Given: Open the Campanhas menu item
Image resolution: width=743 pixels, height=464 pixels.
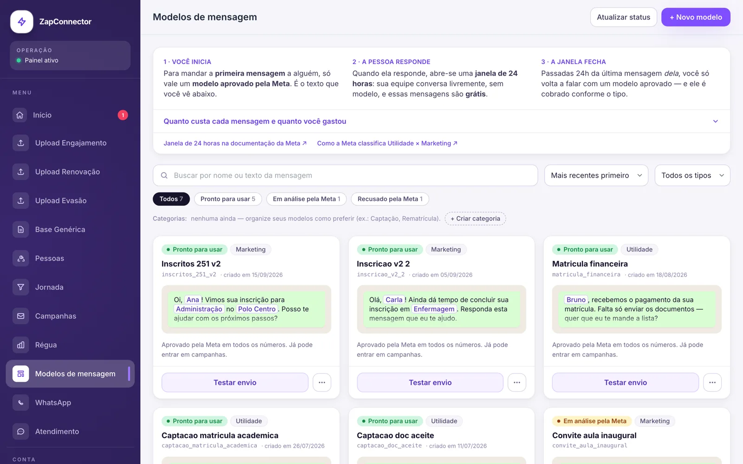Looking at the screenshot, I should 70,316.
